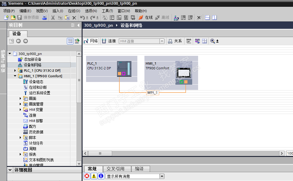Click the Delete X toolbar icon
Image resolution: width=293 pixels, height=181 pixels.
(74, 18)
